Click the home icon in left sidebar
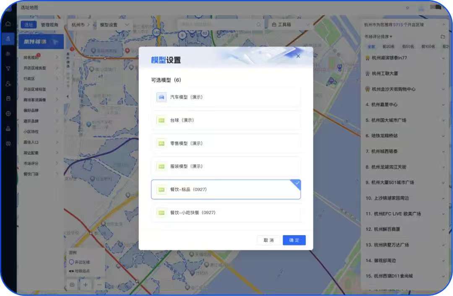The image size is (453, 296). pos(8,24)
